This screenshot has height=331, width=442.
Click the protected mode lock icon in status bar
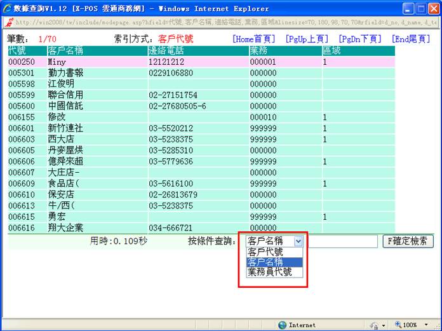coord(374,325)
